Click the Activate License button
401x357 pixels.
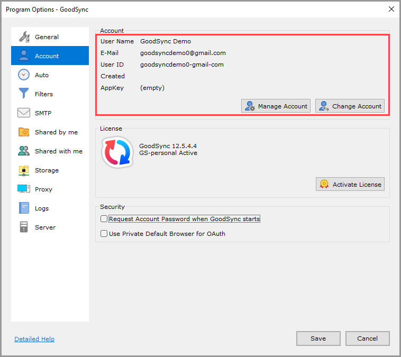click(x=350, y=184)
